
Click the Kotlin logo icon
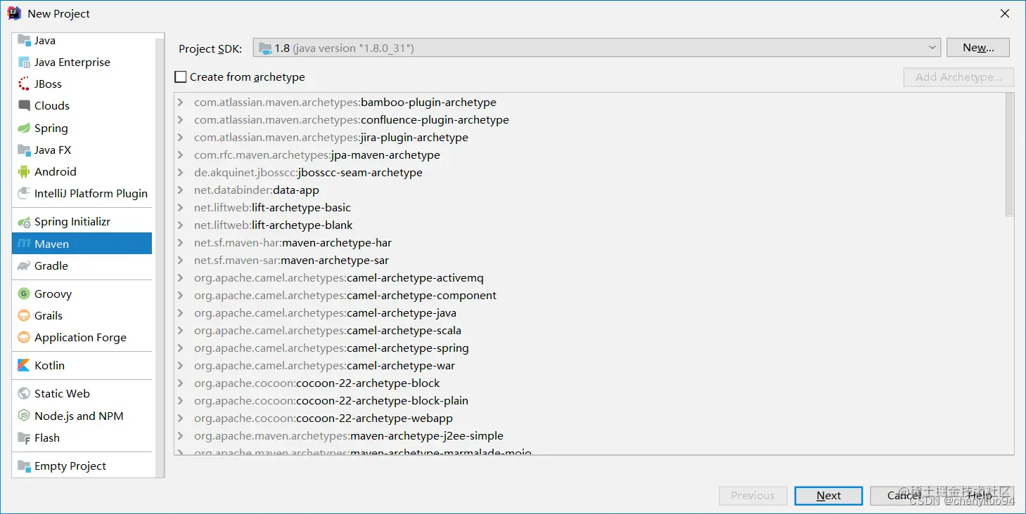click(25, 365)
